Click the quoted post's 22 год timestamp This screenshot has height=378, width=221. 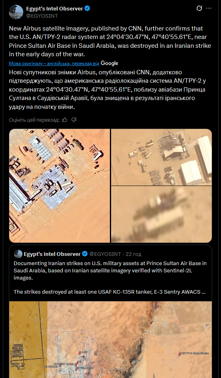(134, 254)
